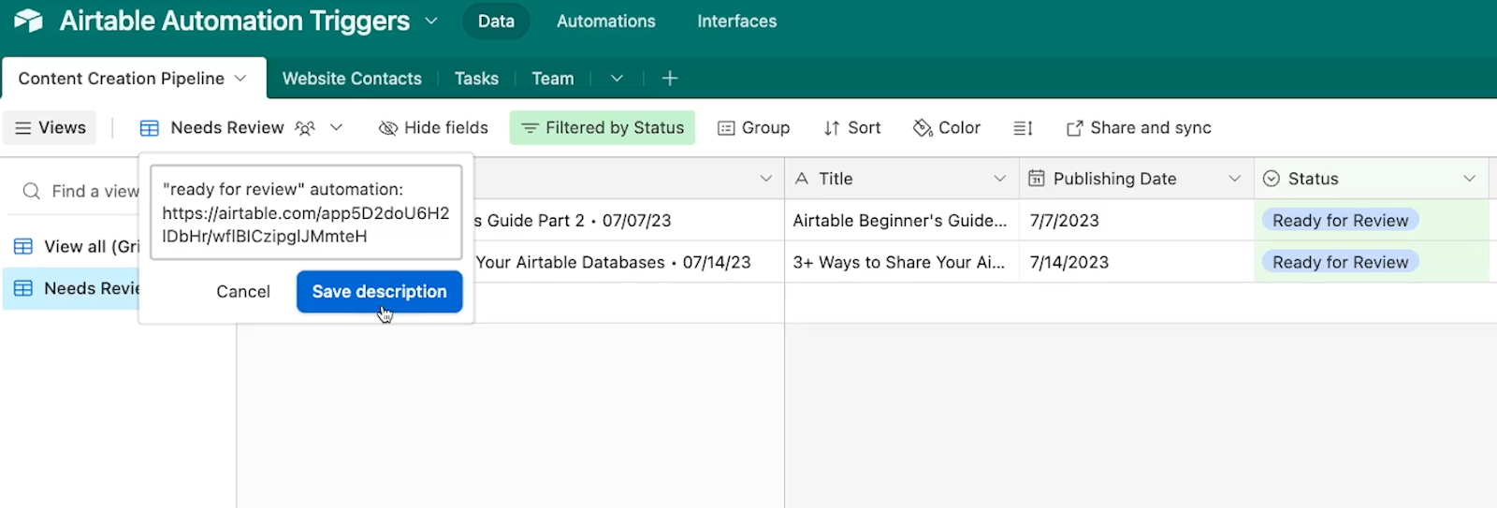Open the Filtered by Status filter
Screen dimensions: 1497x508
click(603, 128)
